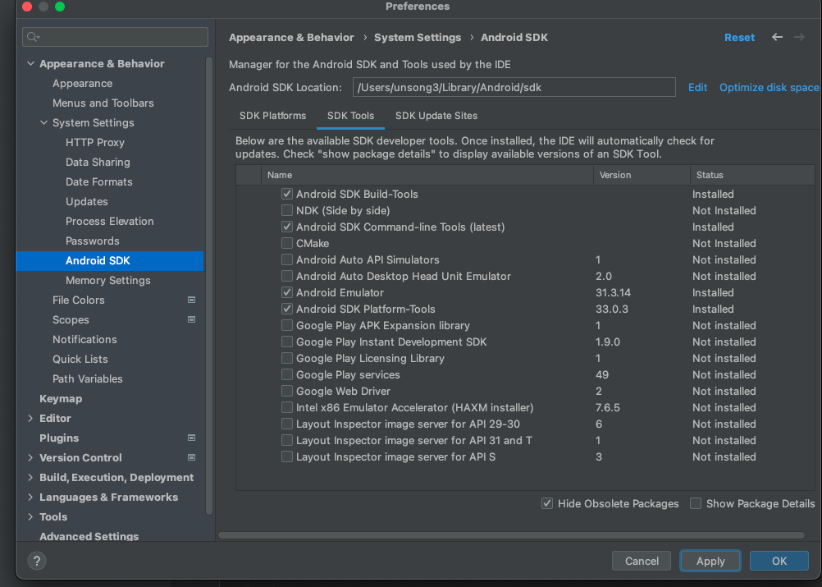Expand the Tools section

(30, 516)
